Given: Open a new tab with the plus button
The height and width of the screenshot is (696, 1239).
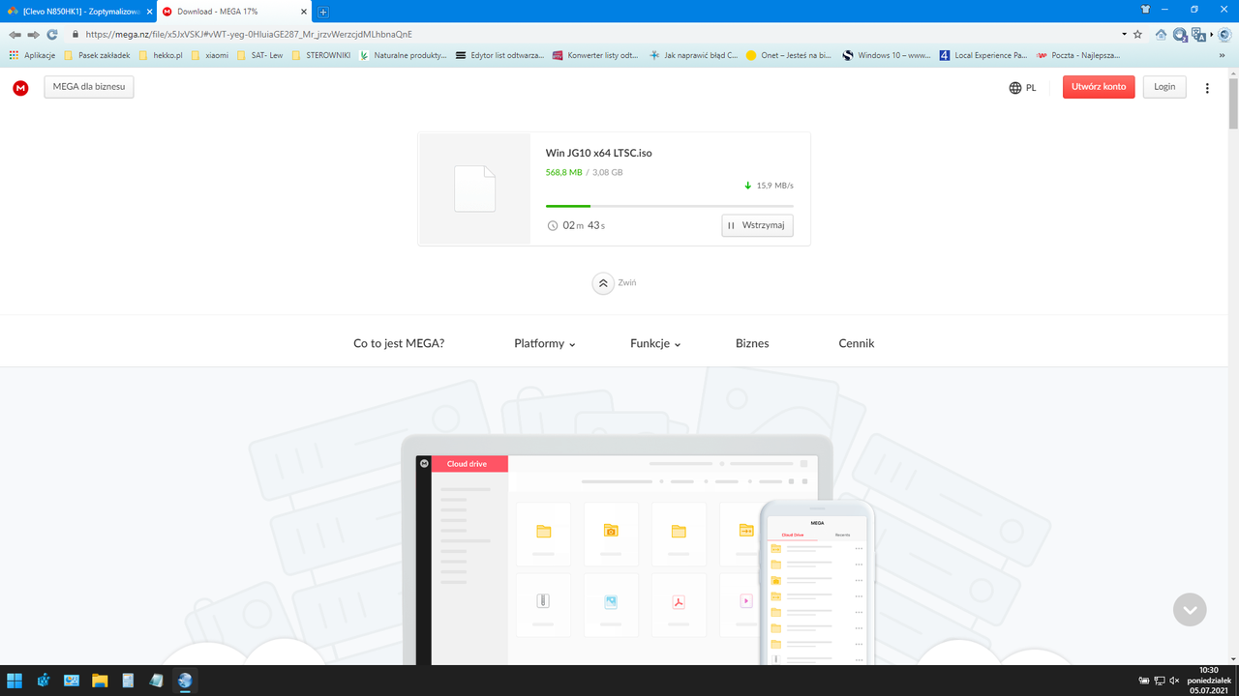Looking at the screenshot, I should tap(323, 12).
